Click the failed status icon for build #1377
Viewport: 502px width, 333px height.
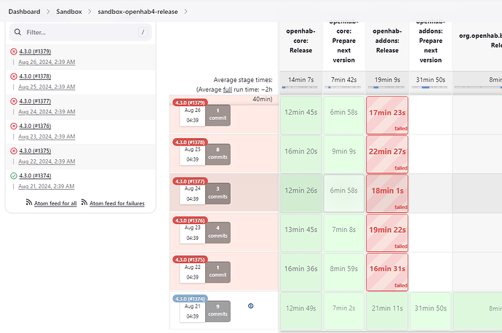pyautogui.click(x=14, y=101)
